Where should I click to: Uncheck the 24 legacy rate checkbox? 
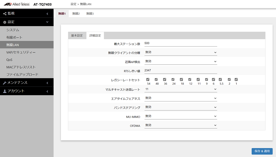pyautogui.click(x=173, y=79)
